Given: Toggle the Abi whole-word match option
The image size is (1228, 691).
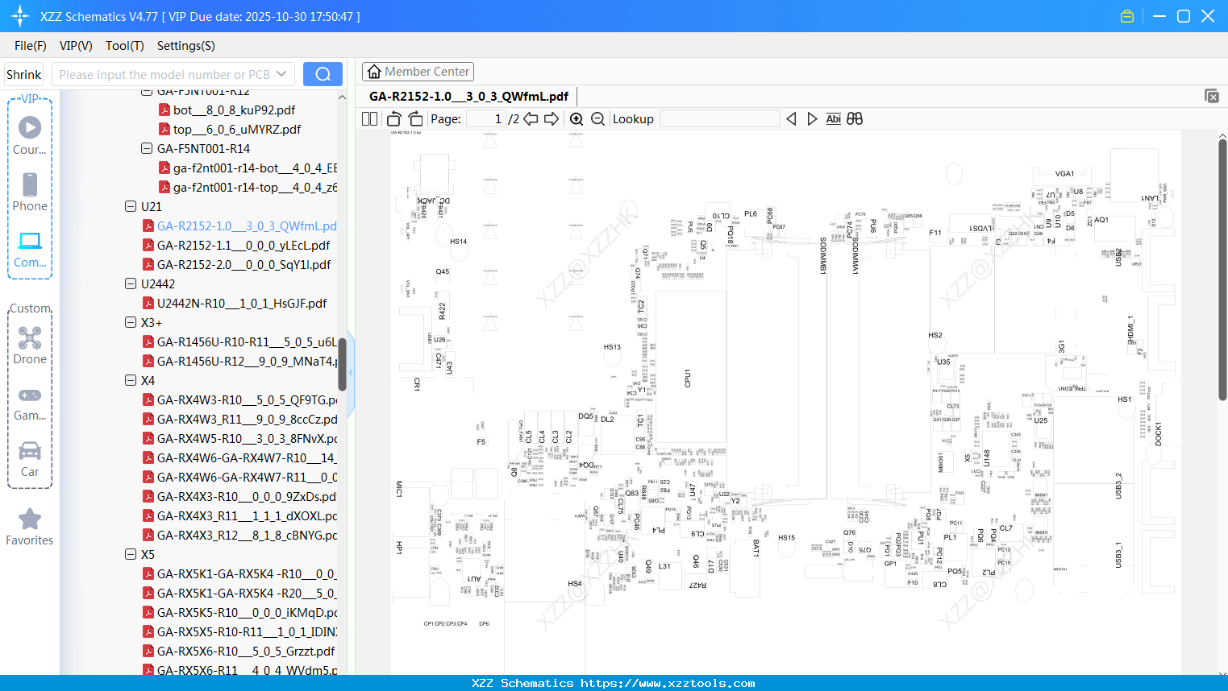Looking at the screenshot, I should coord(834,118).
